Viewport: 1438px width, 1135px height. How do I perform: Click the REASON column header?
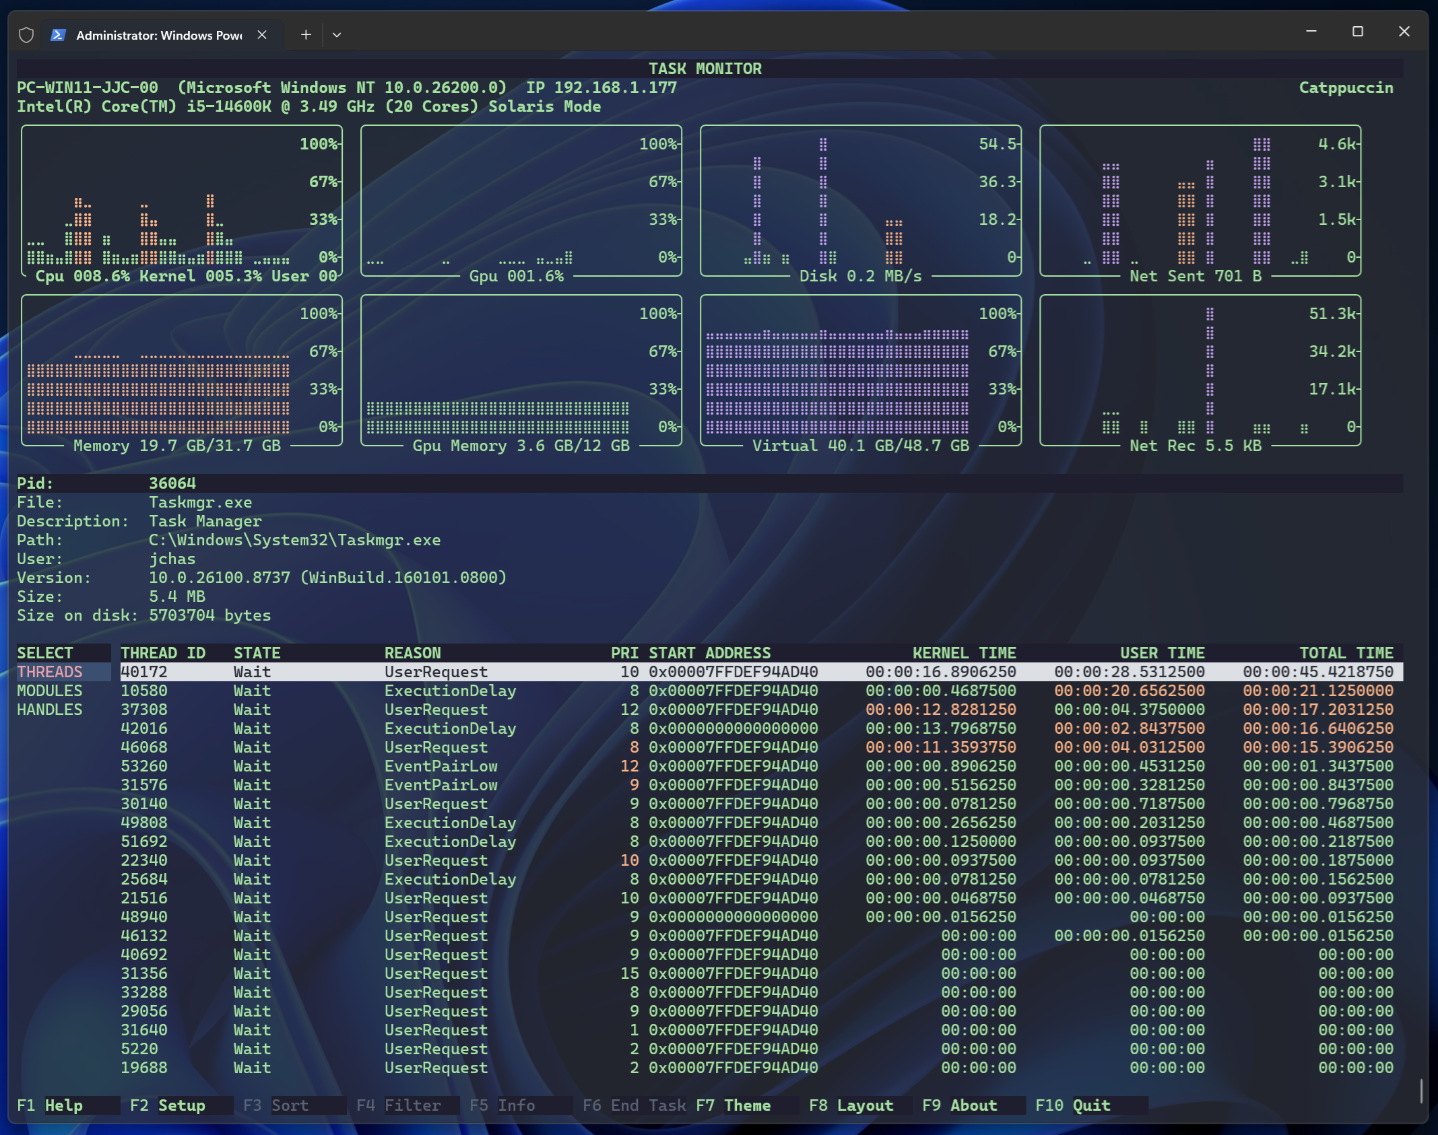point(413,653)
